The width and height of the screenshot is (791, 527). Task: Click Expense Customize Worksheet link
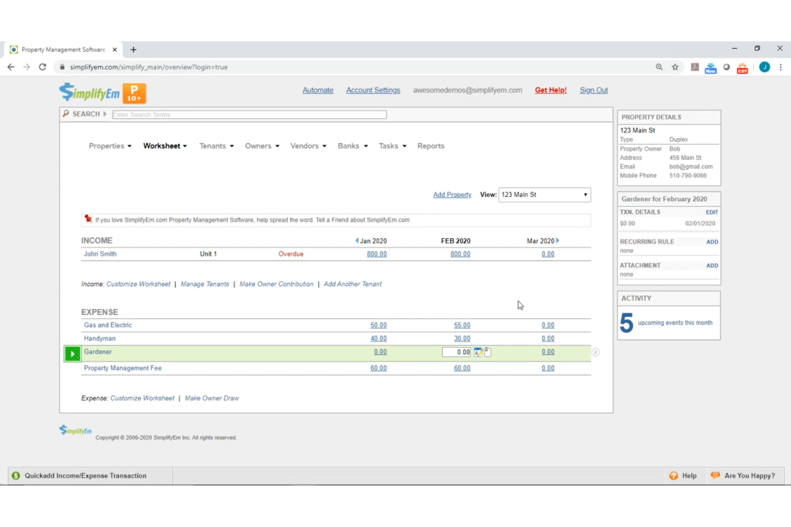142,398
